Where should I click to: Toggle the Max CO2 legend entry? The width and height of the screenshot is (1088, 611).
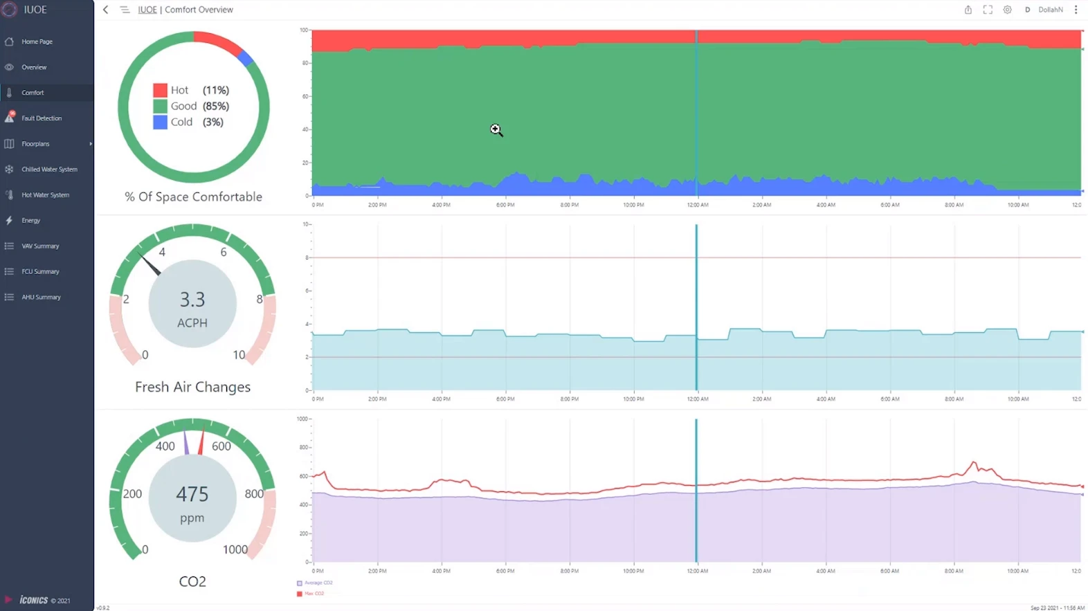click(310, 594)
